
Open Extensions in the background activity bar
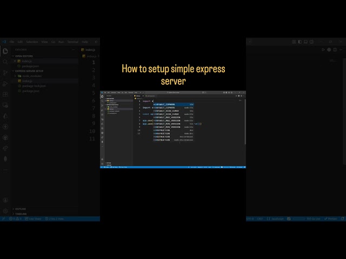pos(5,94)
